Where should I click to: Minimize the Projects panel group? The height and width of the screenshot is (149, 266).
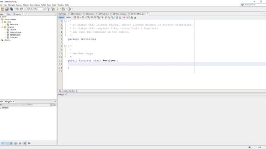click(x=55, y=14)
